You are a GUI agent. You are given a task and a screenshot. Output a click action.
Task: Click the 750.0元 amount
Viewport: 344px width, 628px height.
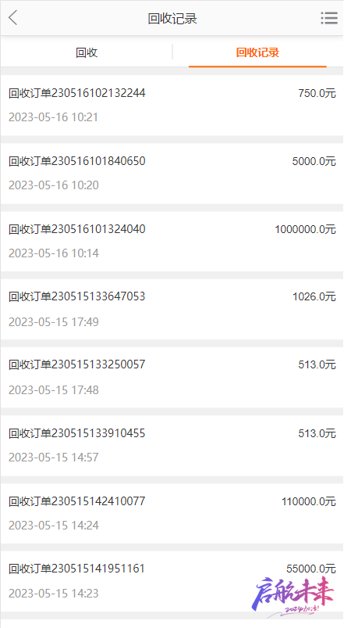tap(317, 93)
